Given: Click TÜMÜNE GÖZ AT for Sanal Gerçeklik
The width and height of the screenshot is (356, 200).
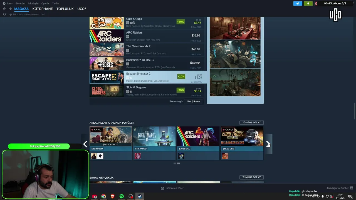Looking at the screenshot, I should point(251,177).
